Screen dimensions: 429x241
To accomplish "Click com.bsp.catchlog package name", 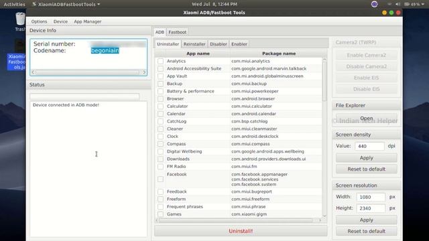I will tap(249, 121).
